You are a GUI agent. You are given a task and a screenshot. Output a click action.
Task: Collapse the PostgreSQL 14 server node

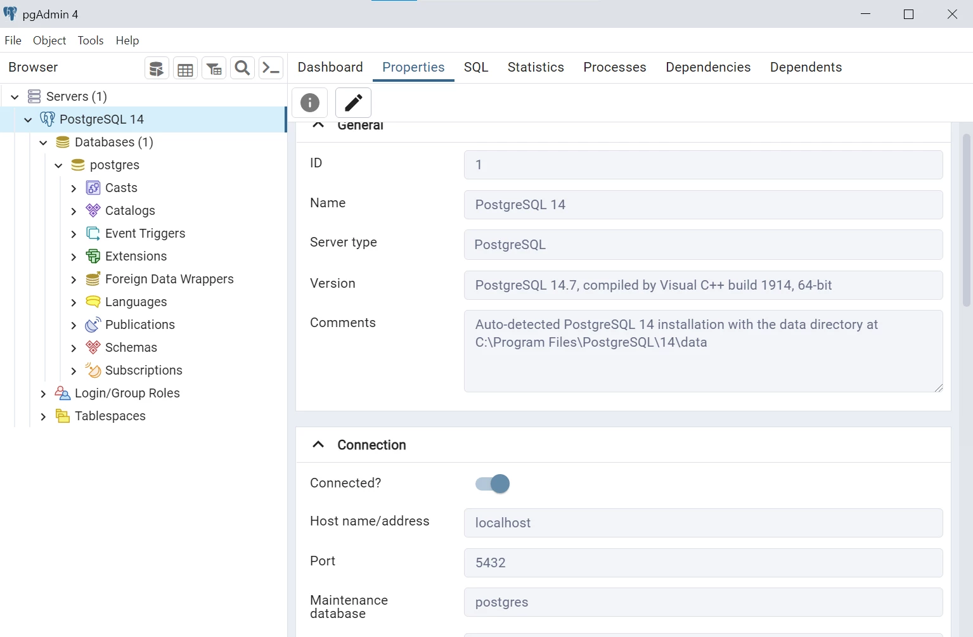coord(28,120)
